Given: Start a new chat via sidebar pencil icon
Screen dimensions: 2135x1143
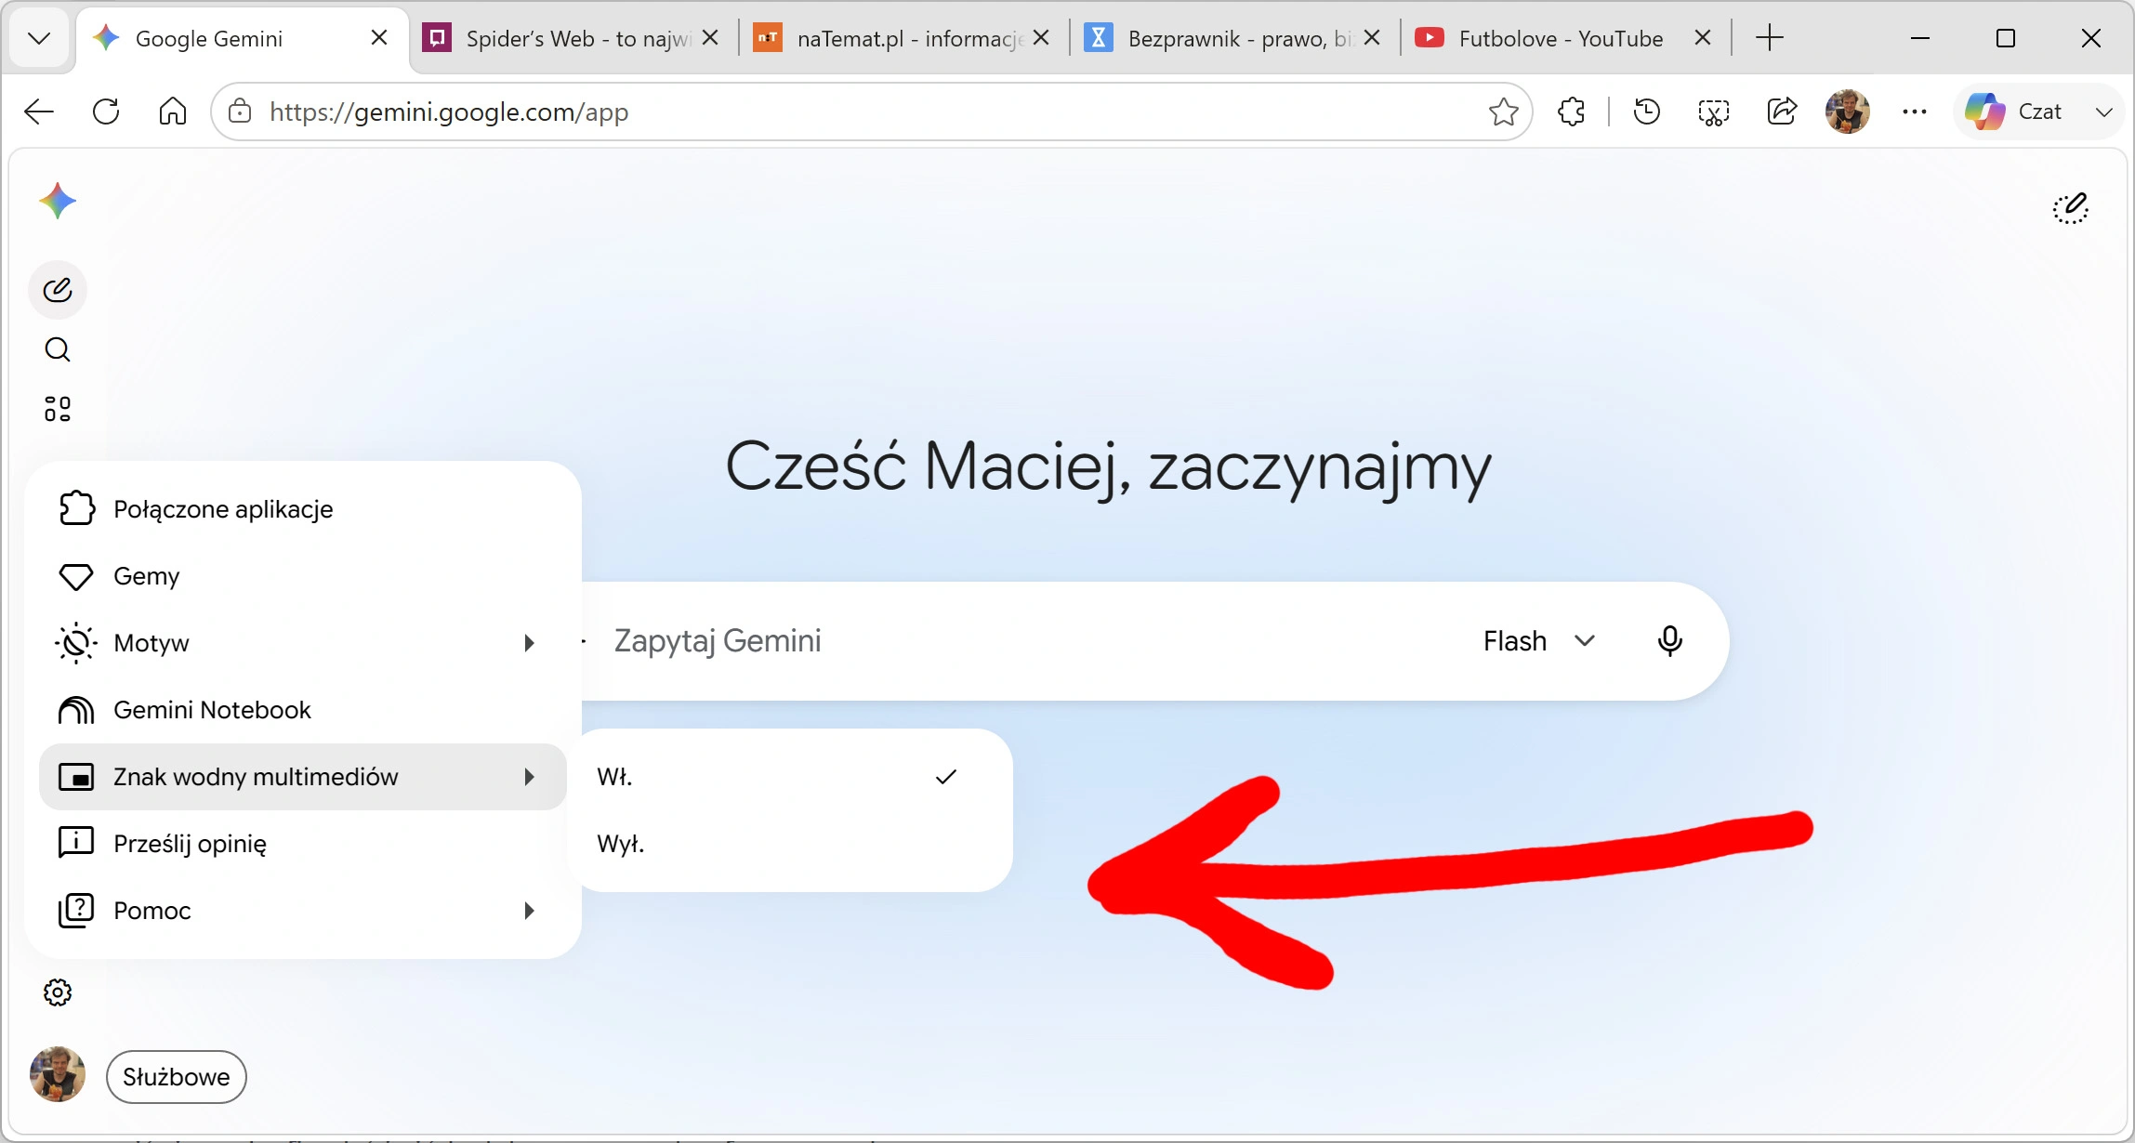Looking at the screenshot, I should click(58, 290).
